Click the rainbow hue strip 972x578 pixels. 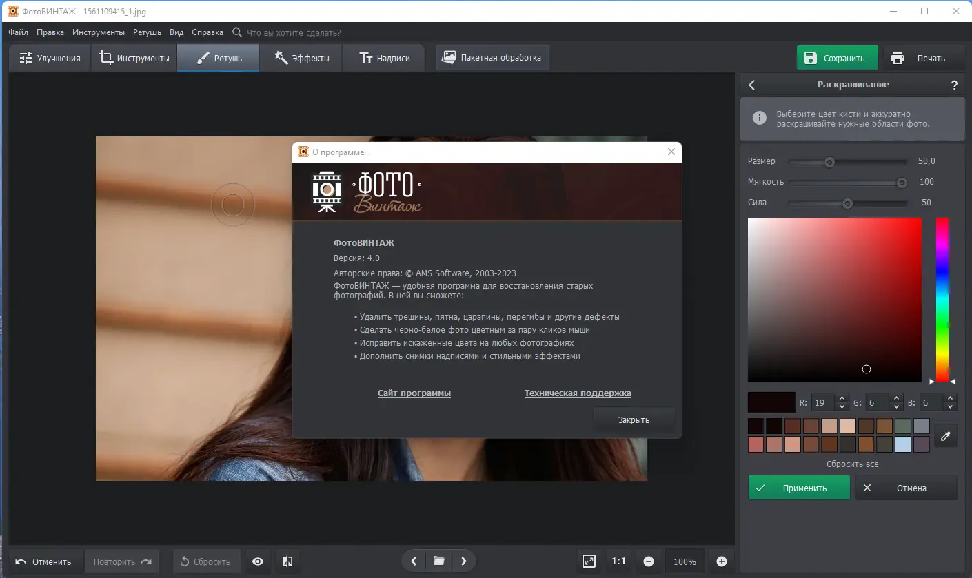click(x=942, y=300)
